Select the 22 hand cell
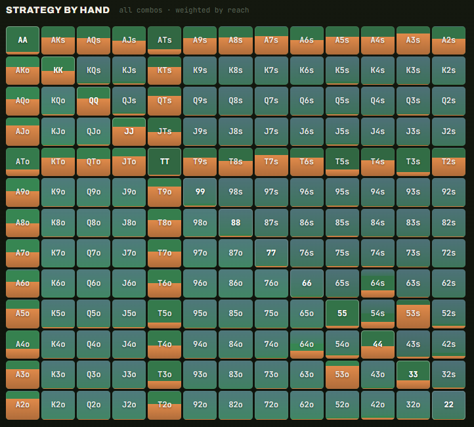 coord(448,405)
